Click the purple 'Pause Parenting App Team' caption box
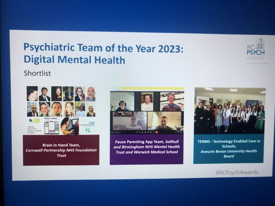This screenshot has height=206, width=275. pos(147,149)
